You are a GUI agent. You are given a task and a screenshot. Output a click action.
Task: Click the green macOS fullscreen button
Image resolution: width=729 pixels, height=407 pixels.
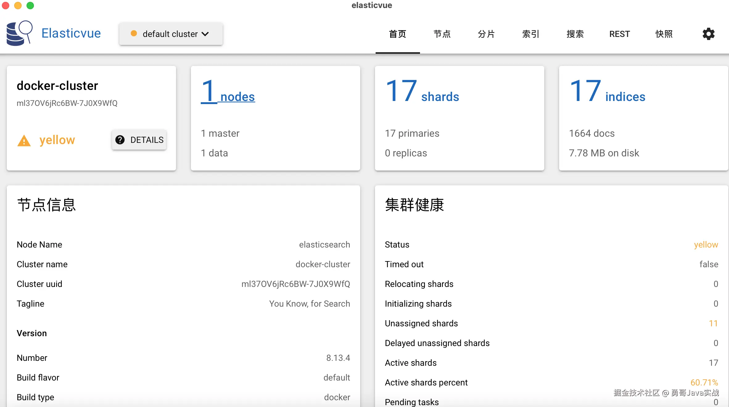pos(30,6)
